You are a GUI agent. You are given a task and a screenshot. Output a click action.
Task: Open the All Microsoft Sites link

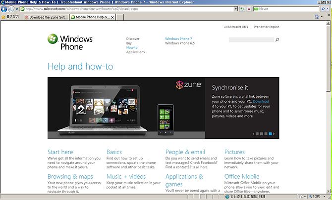tap(236, 27)
